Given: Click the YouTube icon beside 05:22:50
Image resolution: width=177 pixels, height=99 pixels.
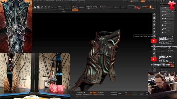Looking at the screenshot, I should pyautogui.click(x=153, y=41).
